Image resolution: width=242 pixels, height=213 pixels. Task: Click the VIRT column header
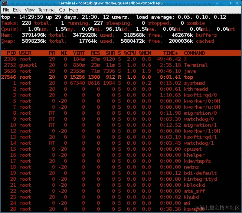tap(79, 53)
